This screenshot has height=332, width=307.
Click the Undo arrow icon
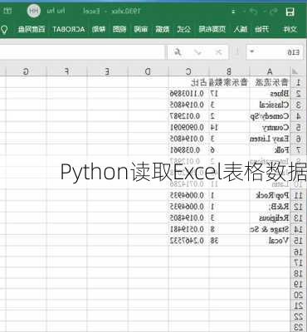point(273,12)
